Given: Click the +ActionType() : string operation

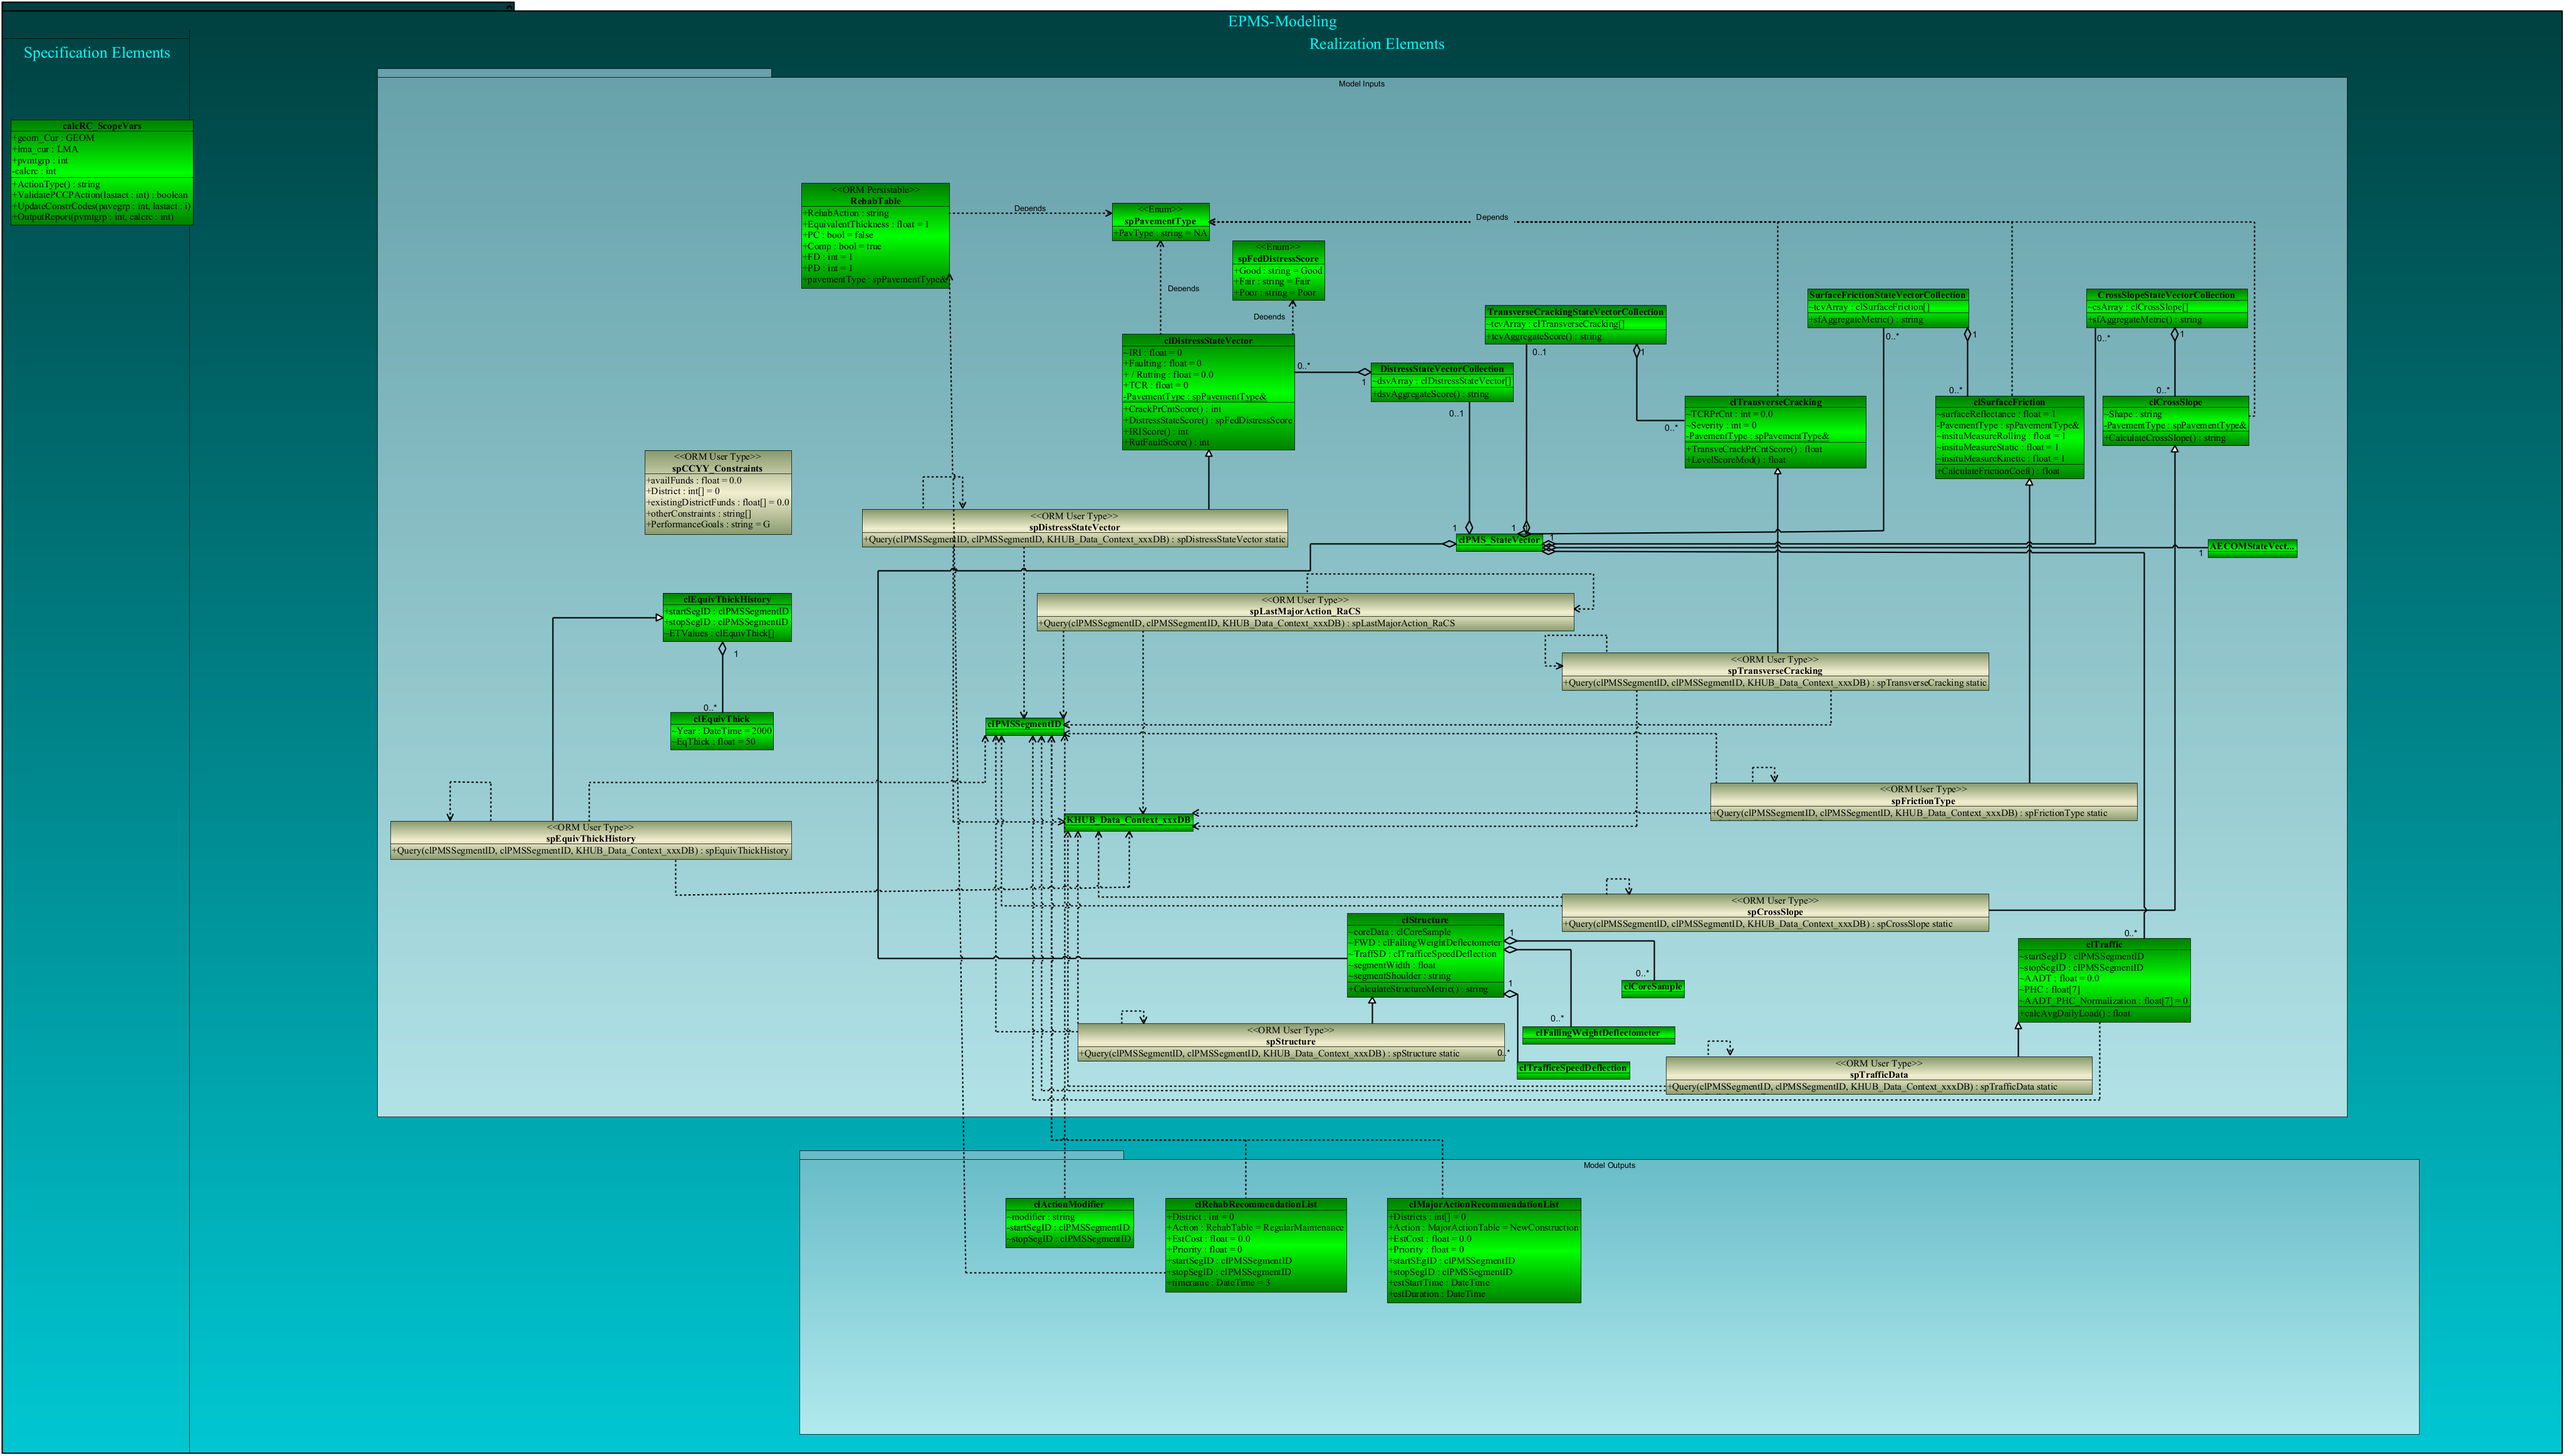Looking at the screenshot, I should tap(57, 184).
